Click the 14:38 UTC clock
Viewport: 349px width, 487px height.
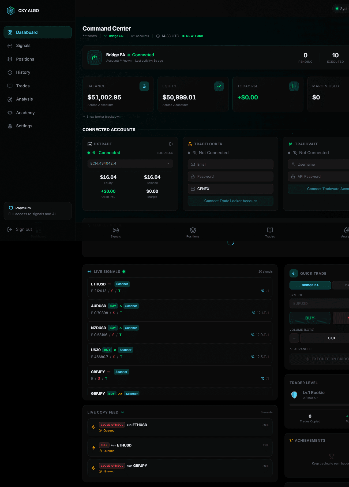[168, 36]
